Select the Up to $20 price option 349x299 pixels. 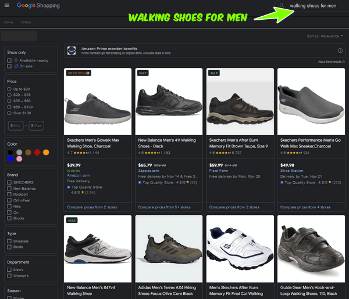pos(9,89)
